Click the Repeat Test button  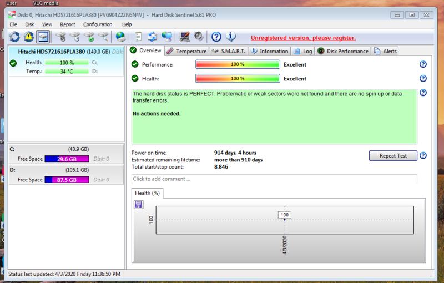click(x=393, y=155)
